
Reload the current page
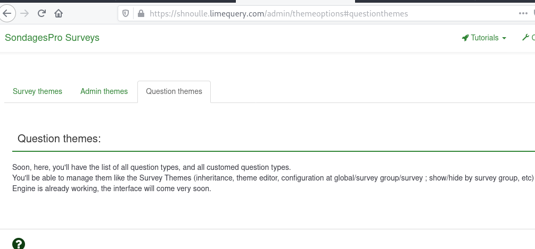(42, 14)
